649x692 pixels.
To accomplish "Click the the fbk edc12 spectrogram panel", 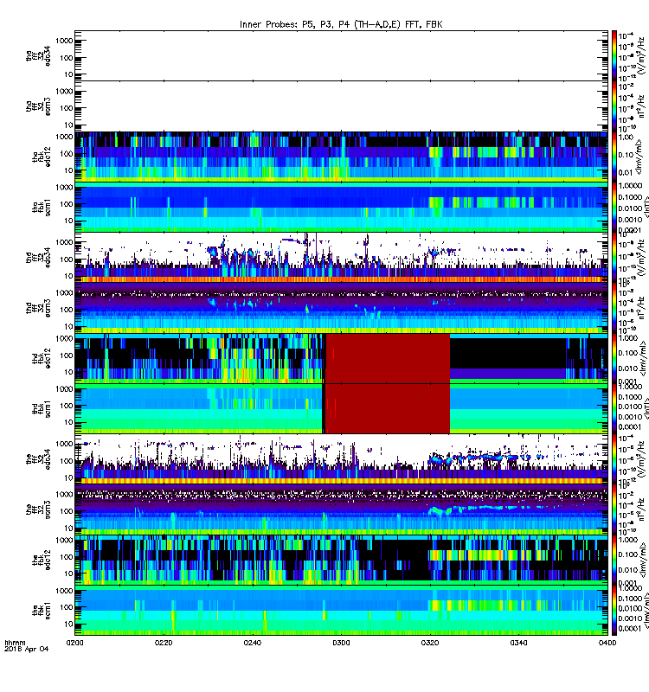I will tap(341, 561).
